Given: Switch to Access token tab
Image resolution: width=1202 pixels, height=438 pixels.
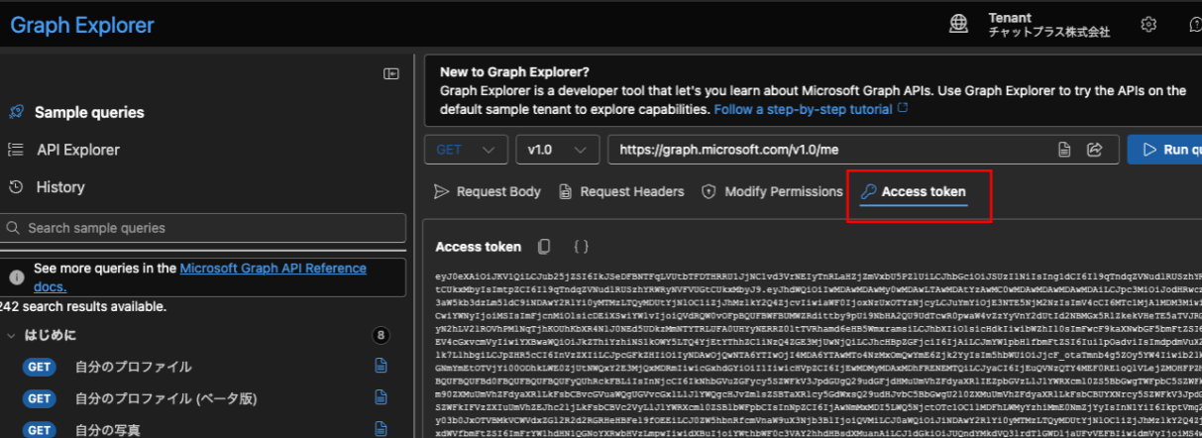Looking at the screenshot, I should click(913, 192).
